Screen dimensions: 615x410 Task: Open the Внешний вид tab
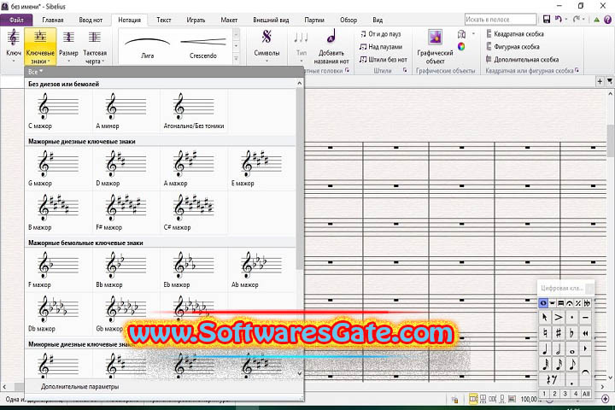tap(271, 20)
